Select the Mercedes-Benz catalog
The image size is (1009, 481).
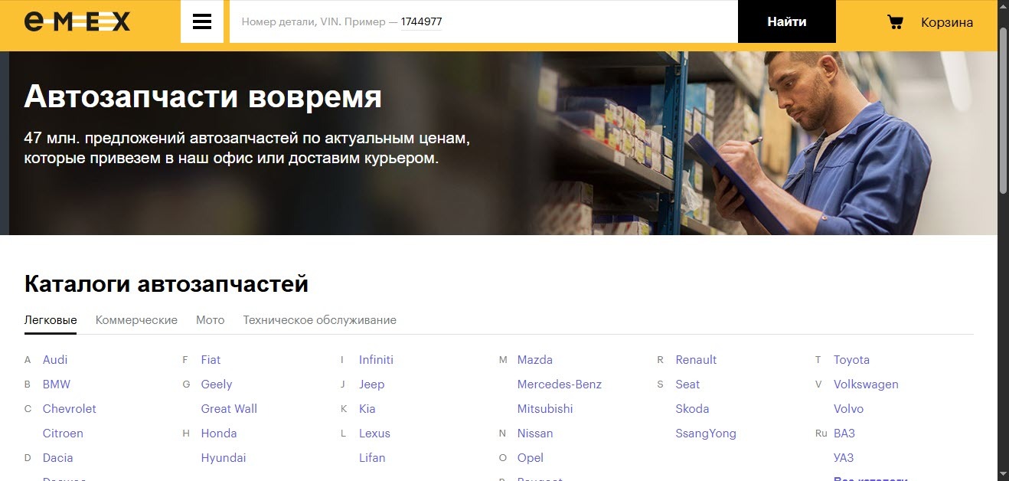pos(559,384)
